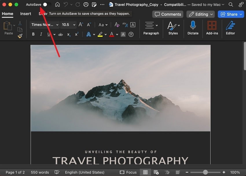Click the blue Share button
246x176 pixels.
click(x=231, y=14)
